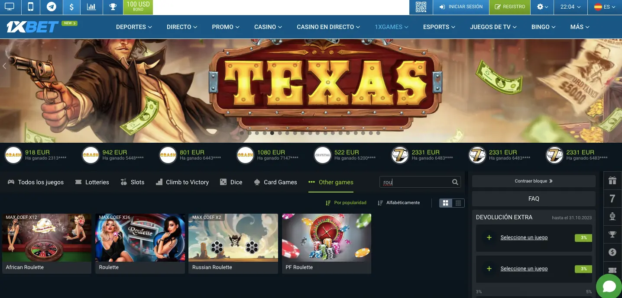Select the Lotteries tab
The image size is (622, 298).
[x=92, y=182]
